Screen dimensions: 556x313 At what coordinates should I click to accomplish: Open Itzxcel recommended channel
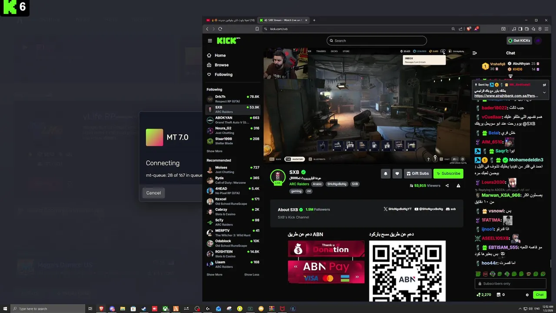[233, 201]
